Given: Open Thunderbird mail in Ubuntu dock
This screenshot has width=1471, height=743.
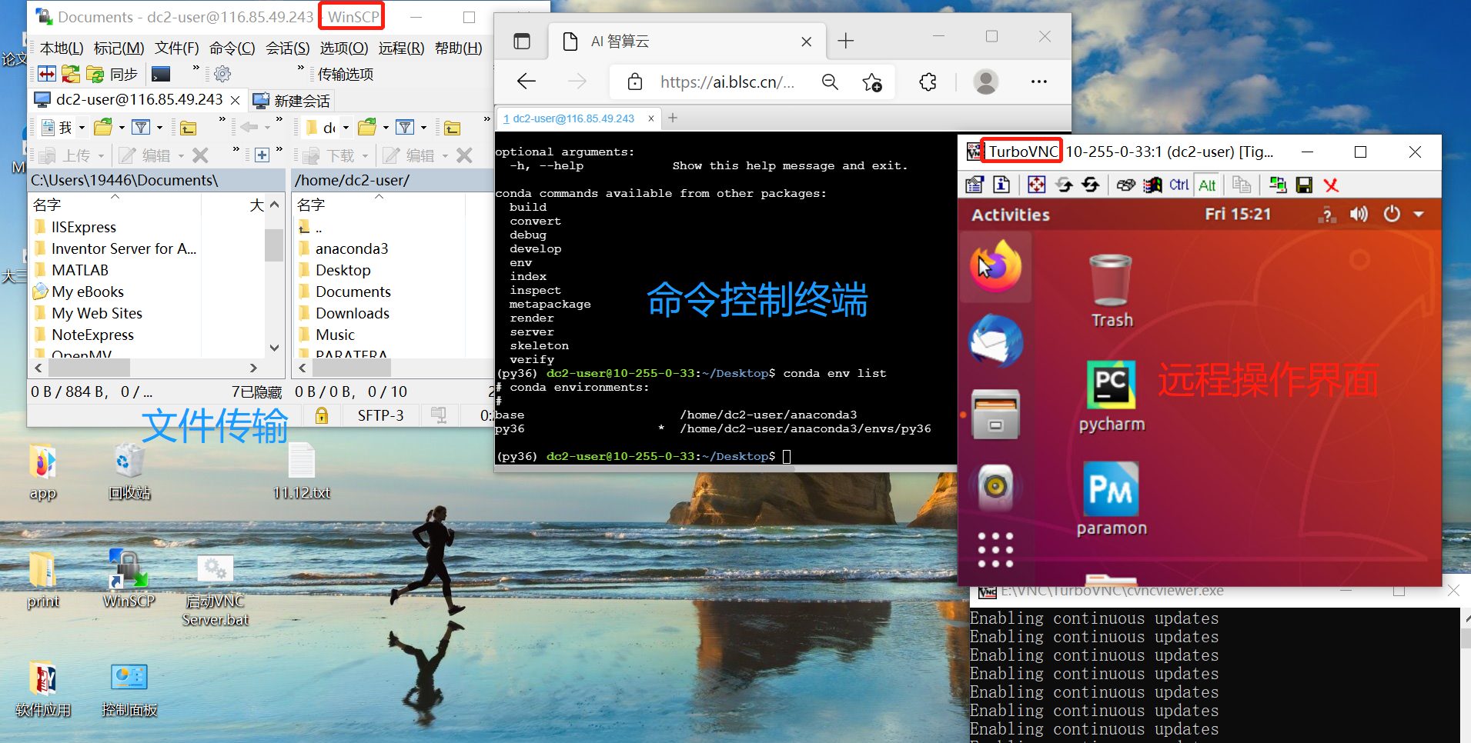Looking at the screenshot, I should [995, 340].
